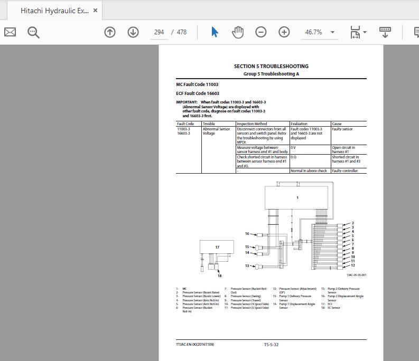Open the comment tool at toolbar edge
This screenshot has width=419, height=361.
[x=416, y=32]
